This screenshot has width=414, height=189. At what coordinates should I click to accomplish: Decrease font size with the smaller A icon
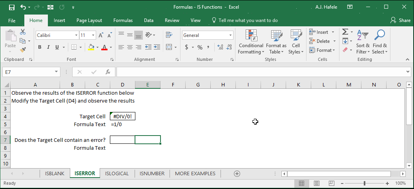coord(109,35)
